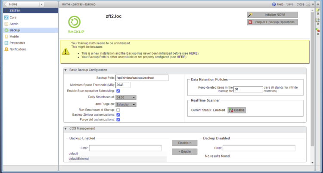Click the Admin icon in sidebar
The image size is (323, 173).
tap(6, 24)
